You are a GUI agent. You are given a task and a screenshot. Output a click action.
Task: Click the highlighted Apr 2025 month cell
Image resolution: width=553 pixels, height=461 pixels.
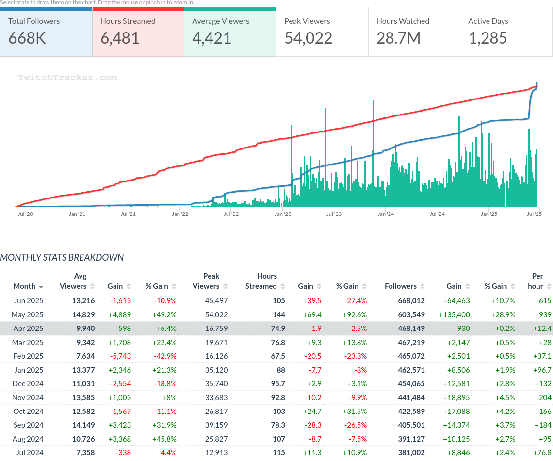28,329
